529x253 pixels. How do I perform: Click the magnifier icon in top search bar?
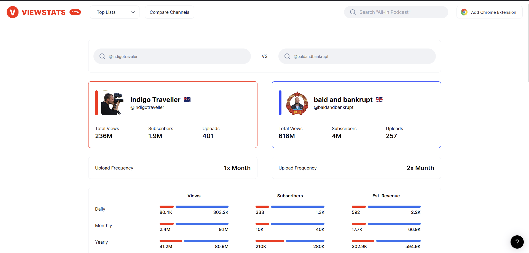(353, 12)
